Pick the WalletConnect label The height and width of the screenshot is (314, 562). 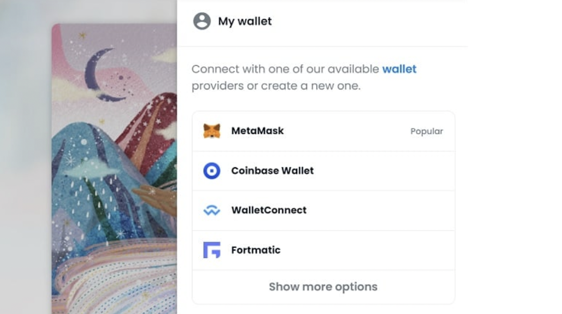click(x=269, y=210)
